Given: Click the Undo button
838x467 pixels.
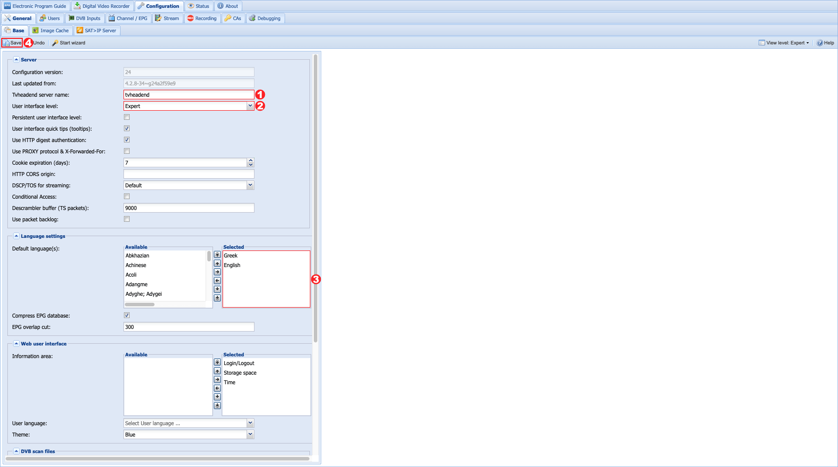Looking at the screenshot, I should tap(39, 43).
